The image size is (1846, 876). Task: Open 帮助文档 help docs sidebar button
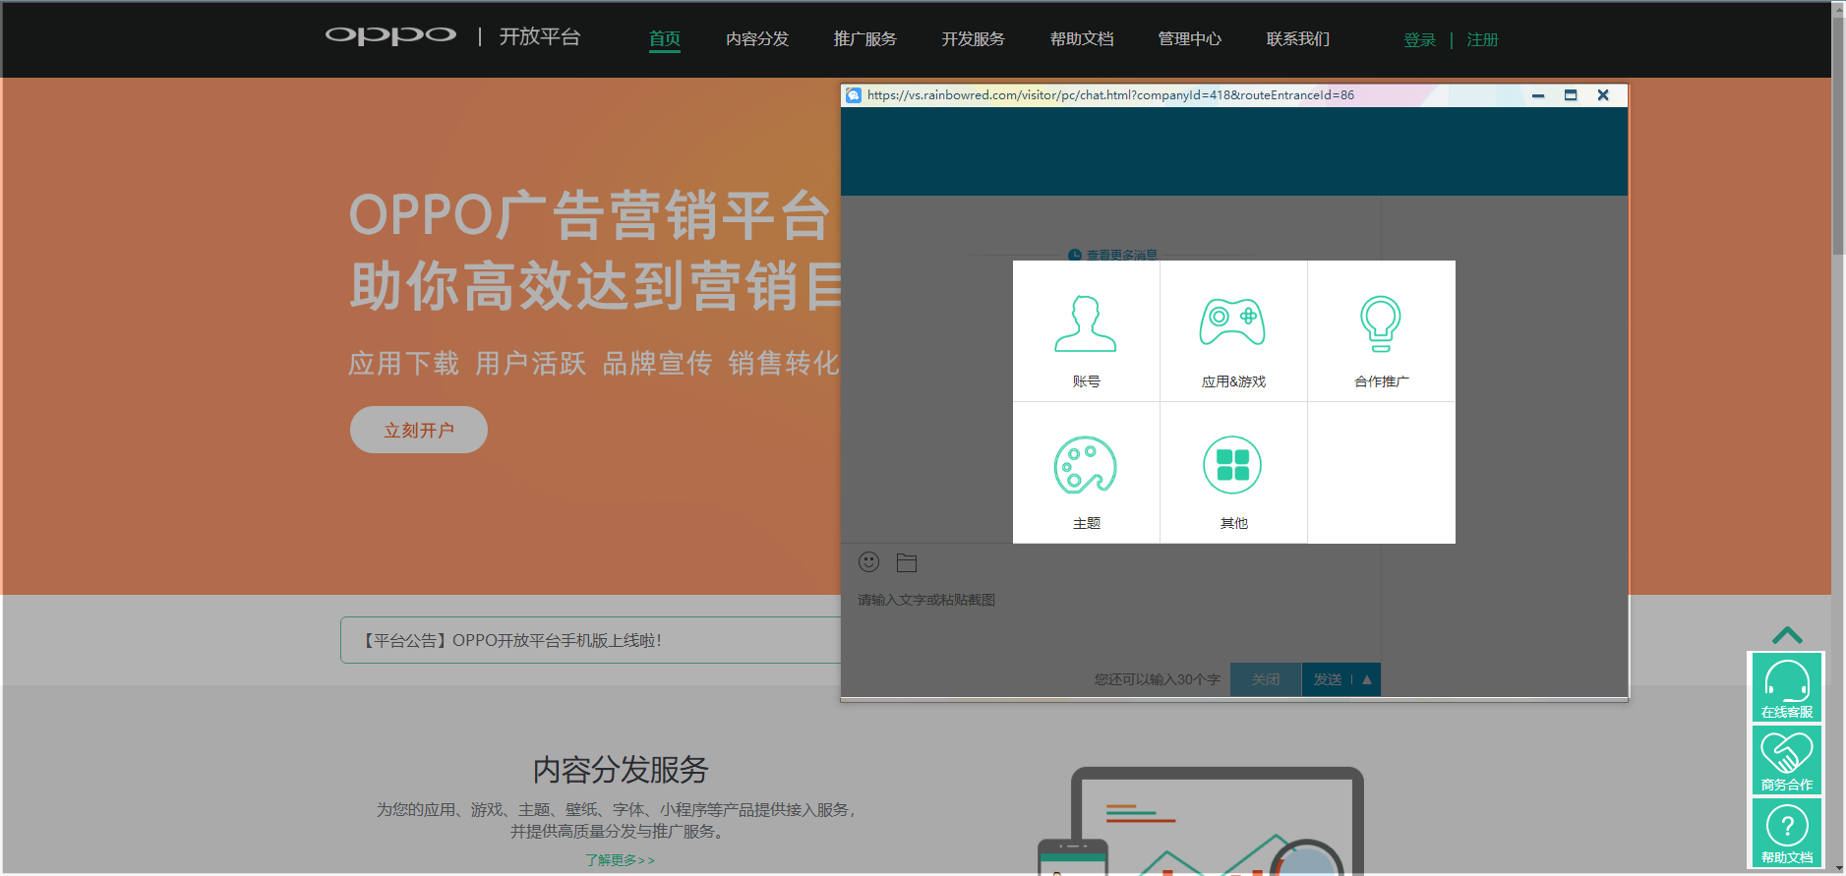click(x=1787, y=833)
